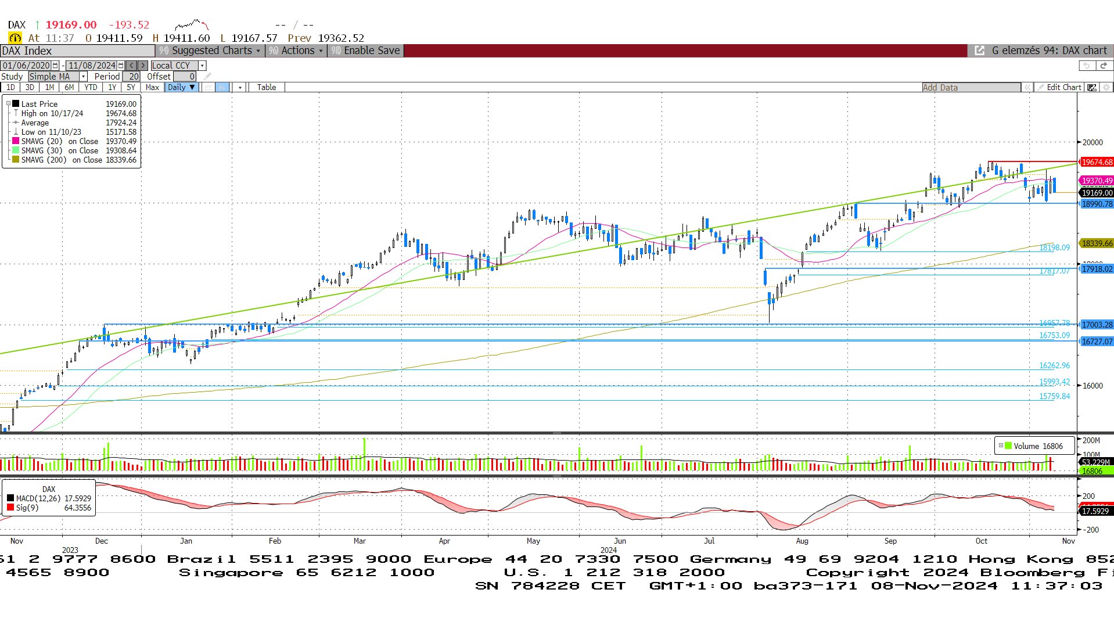Select the 1D range tab
1114x618 pixels.
10,87
